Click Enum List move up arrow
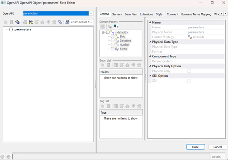The width and height of the screenshot is (228, 160). [x=127, y=65]
